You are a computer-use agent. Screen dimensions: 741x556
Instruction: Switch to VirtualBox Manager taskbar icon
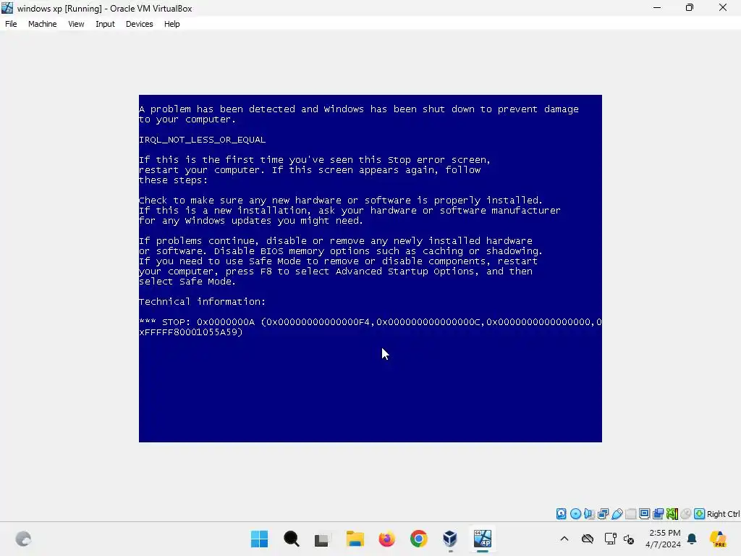450,539
